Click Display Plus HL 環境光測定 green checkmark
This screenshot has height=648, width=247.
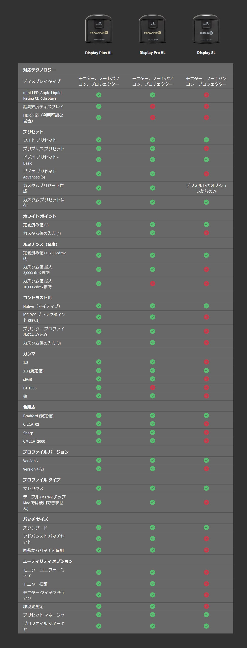[99, 606]
